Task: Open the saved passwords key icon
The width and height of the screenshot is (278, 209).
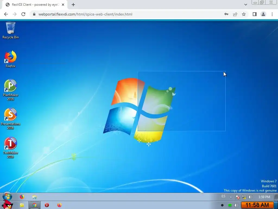Action: tap(226, 14)
